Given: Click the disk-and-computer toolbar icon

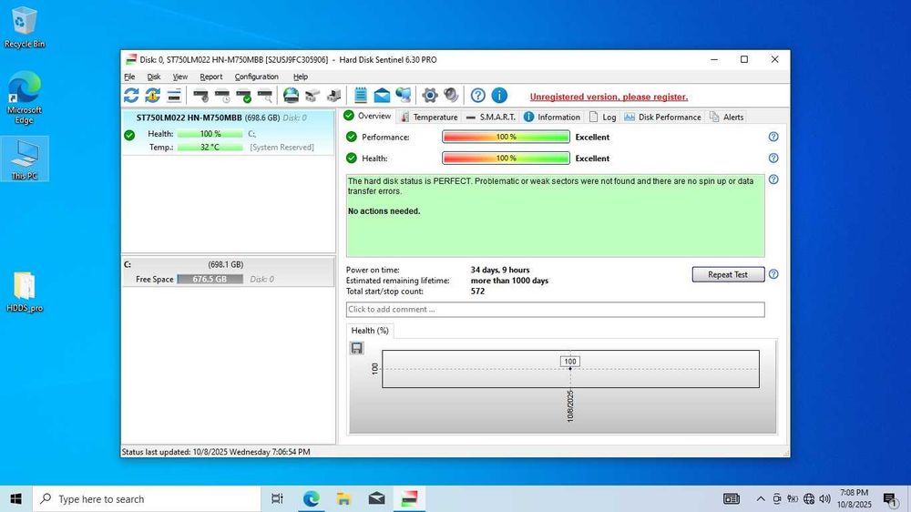Looking at the screenshot, I should pos(334,96).
